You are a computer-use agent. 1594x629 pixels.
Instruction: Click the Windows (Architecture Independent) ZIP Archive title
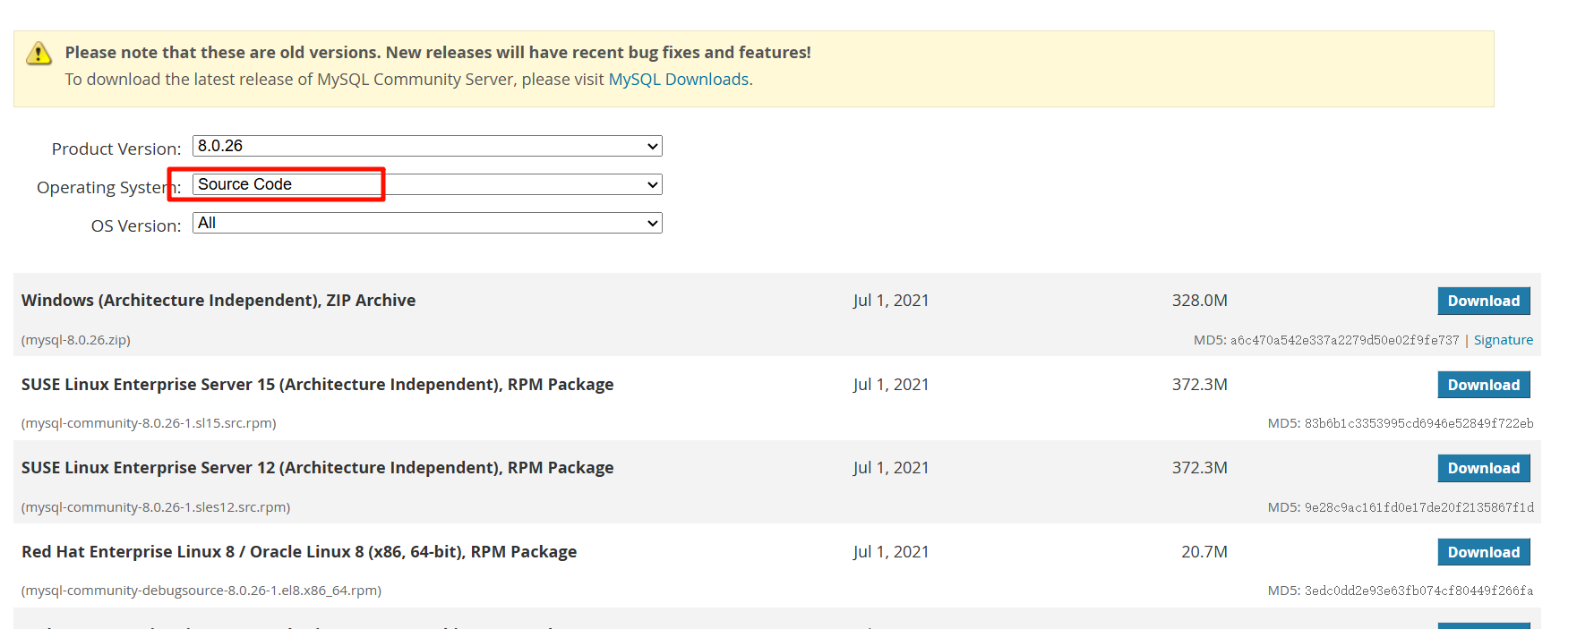click(x=219, y=301)
